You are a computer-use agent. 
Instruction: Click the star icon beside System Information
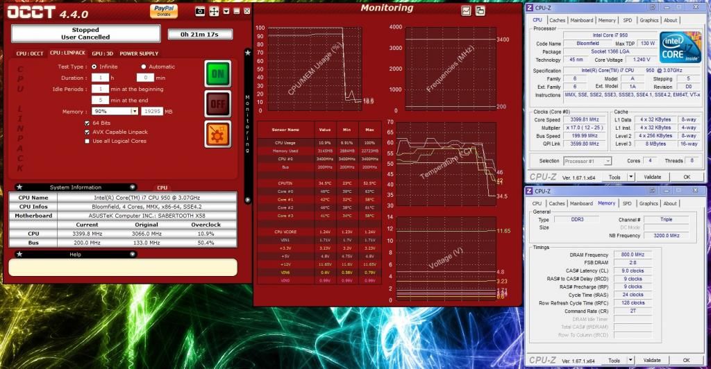(x=19, y=187)
